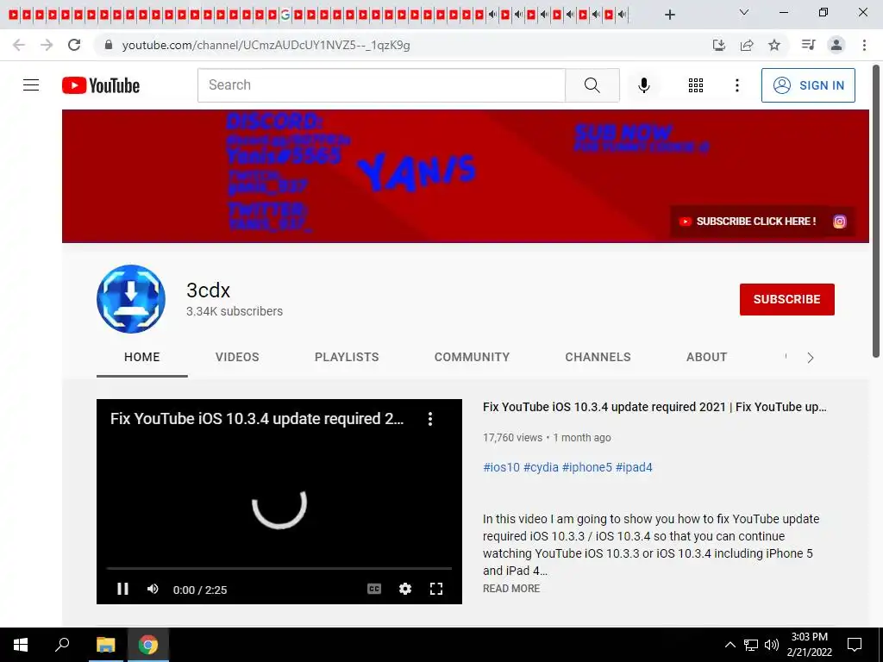Select the Google tab in tab strip
This screenshot has height=662, width=883.
pyautogui.click(x=285, y=15)
